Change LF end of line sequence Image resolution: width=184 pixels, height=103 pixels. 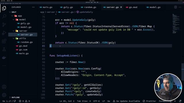click(103, 101)
